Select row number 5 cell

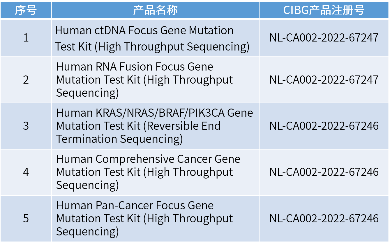[26, 219]
